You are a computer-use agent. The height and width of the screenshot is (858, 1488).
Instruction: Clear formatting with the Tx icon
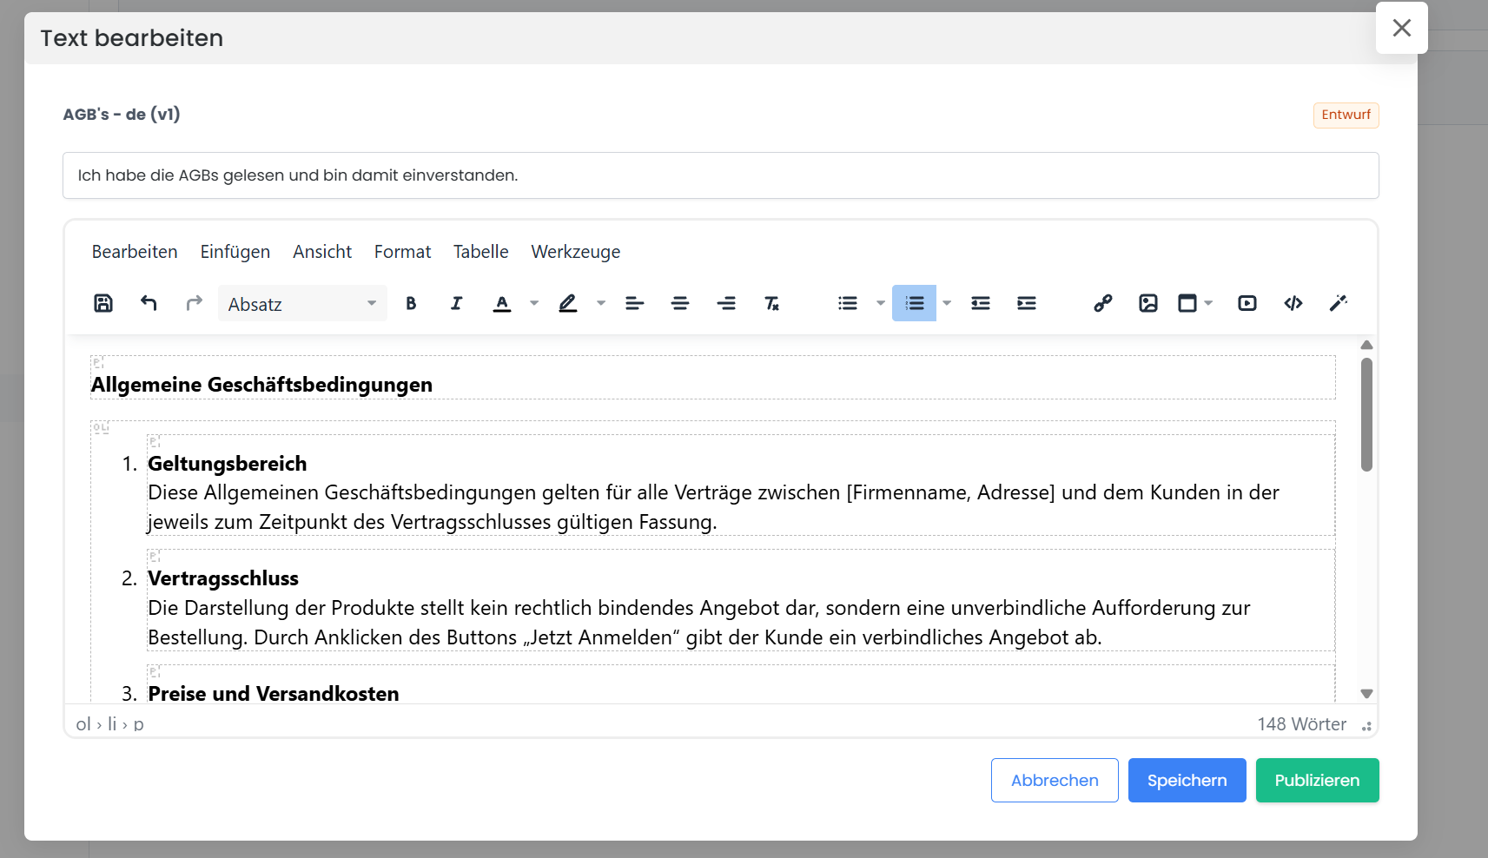point(771,303)
